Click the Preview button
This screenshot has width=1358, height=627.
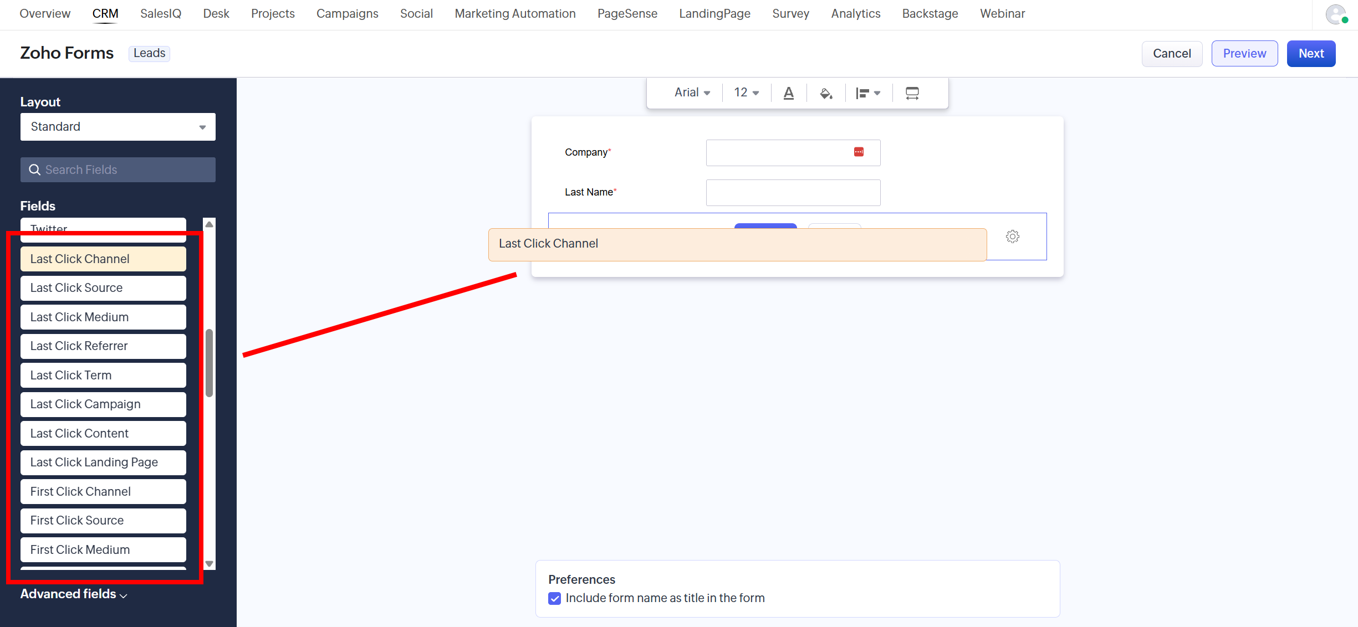(1244, 54)
